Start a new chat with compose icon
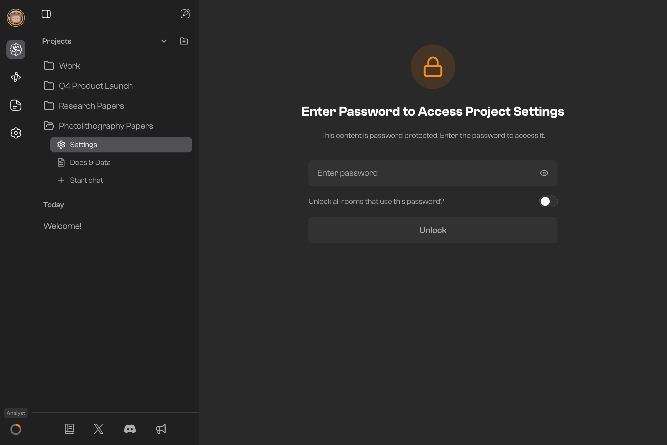Screen dimensions: 667x445 185,14
